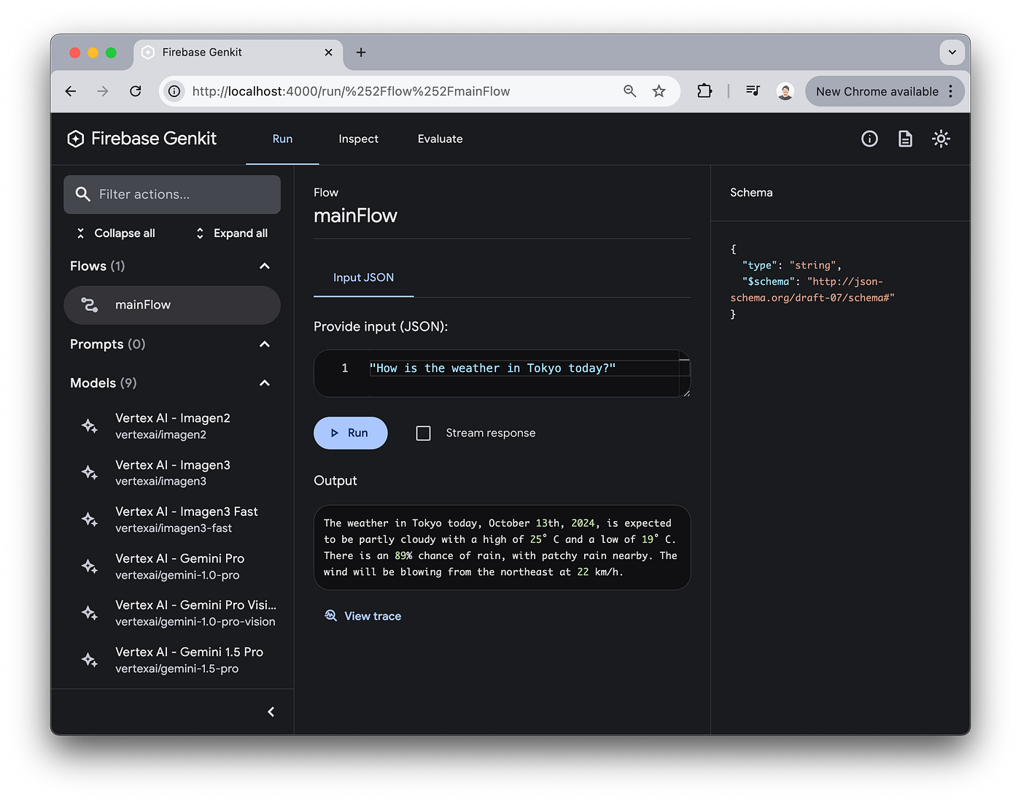1021x802 pixels.
Task: Click the mainFlow flow icon
Action: click(x=89, y=305)
